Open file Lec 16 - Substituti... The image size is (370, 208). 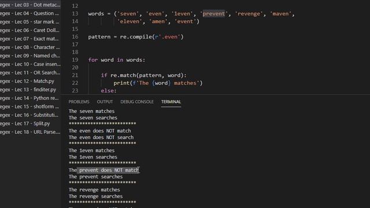click(30, 115)
